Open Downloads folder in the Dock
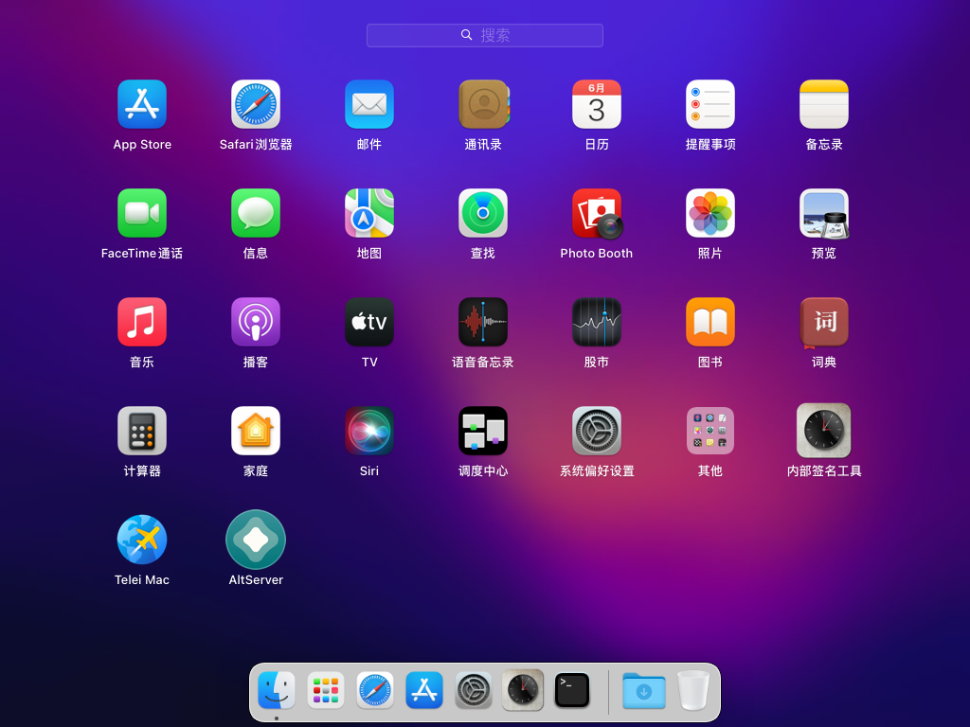The height and width of the screenshot is (727, 970). [643, 690]
